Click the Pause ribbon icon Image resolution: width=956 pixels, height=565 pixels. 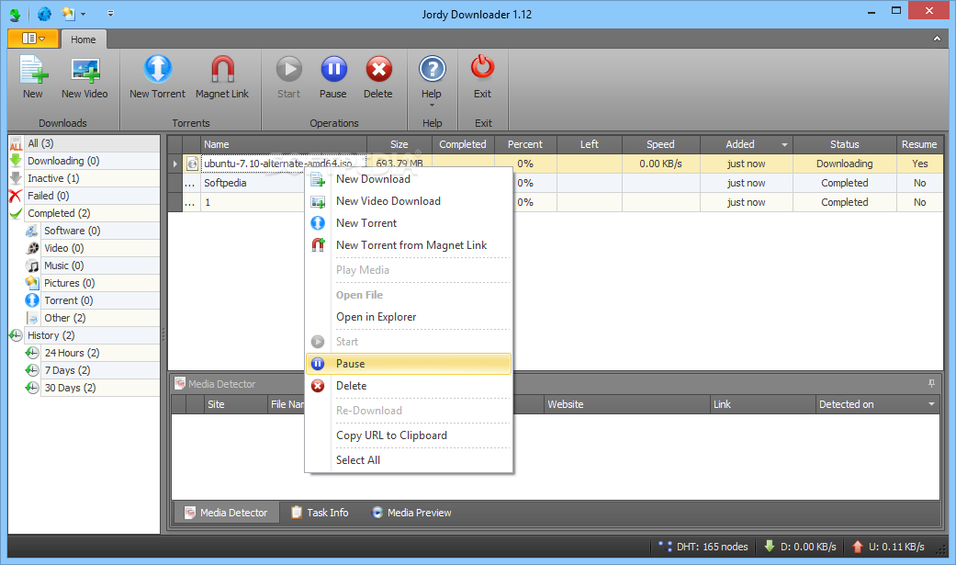(333, 69)
